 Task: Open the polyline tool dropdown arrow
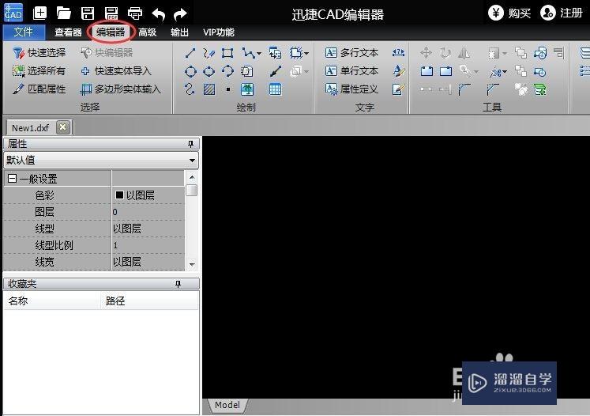(x=259, y=53)
